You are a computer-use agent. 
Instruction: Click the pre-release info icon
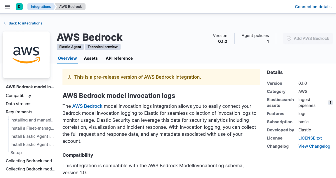pos(69,77)
